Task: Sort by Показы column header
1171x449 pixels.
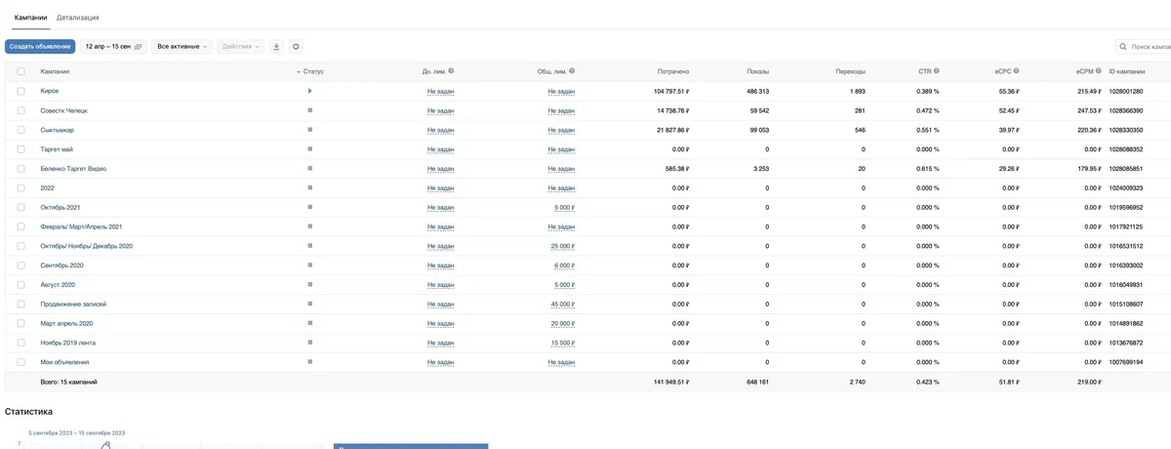Action: click(757, 71)
